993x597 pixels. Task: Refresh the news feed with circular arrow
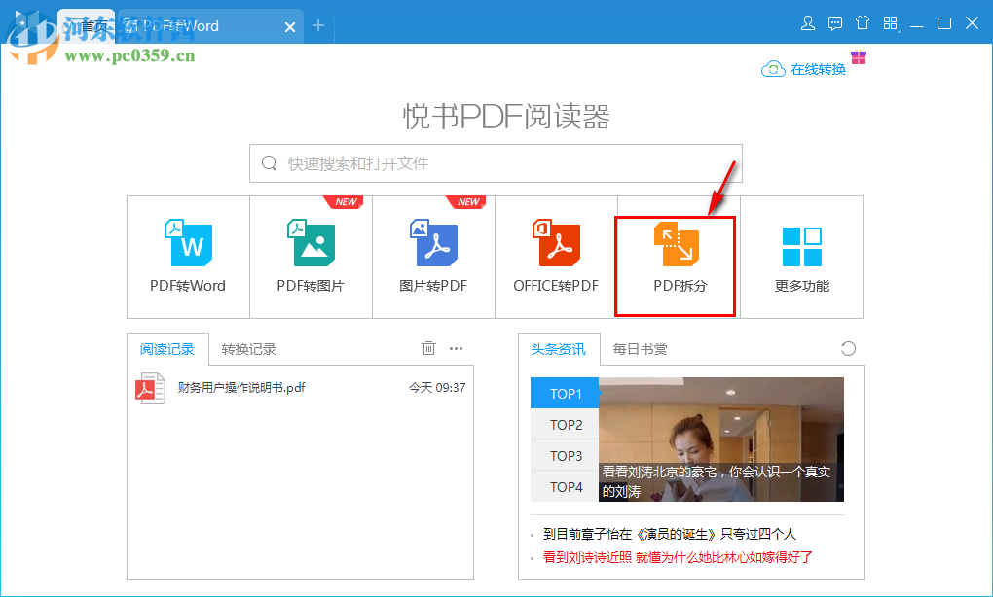[x=847, y=348]
